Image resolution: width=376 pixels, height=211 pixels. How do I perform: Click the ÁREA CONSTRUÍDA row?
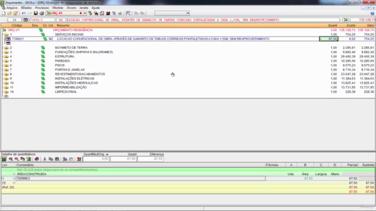[x=188, y=174]
